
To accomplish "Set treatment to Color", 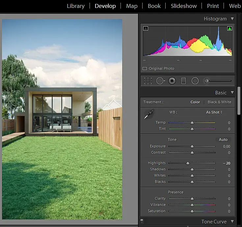I will pos(195,102).
